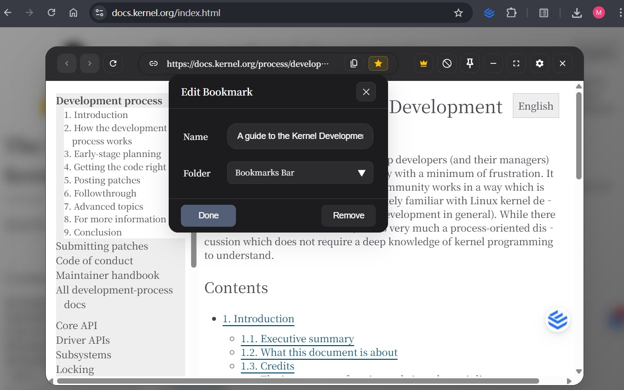The image size is (624, 390).
Task: Select sidebar item Early-stage planning
Action: (113, 154)
